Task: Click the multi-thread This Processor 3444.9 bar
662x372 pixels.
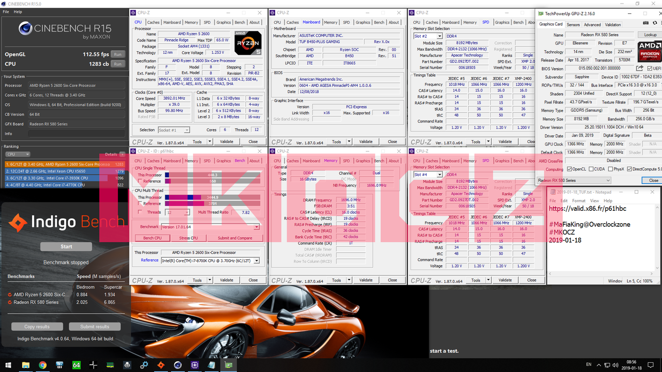Action: tap(213, 197)
